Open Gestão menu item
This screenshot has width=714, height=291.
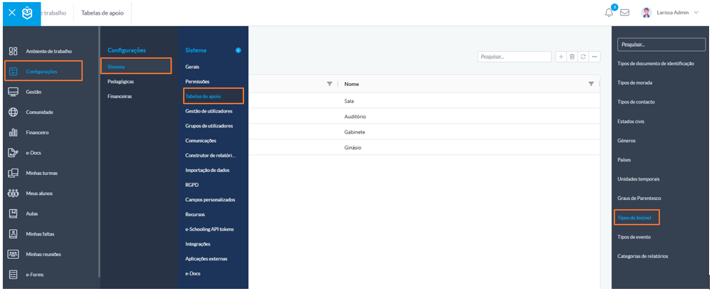pos(34,92)
